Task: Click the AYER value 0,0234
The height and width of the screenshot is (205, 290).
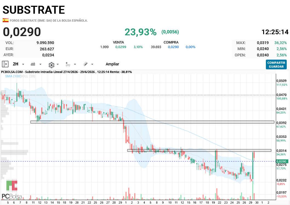Action: tap(48, 55)
